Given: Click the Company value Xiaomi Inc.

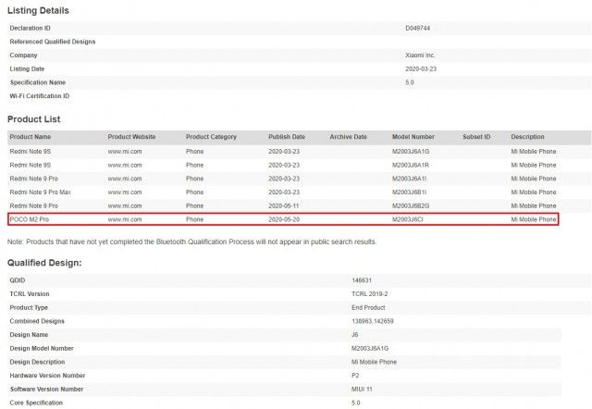Looking at the screenshot, I should pos(420,56).
